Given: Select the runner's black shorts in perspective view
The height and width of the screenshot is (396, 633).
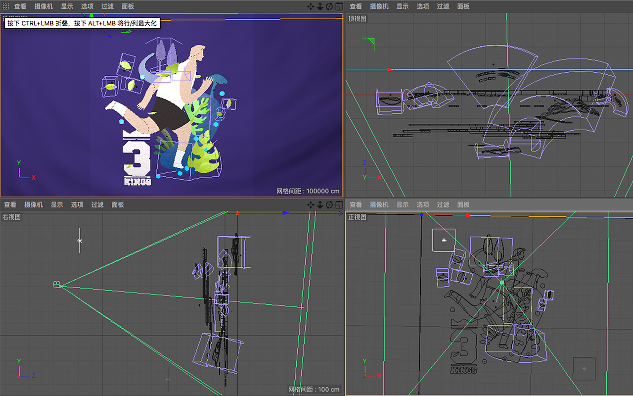Looking at the screenshot, I should (x=169, y=112).
